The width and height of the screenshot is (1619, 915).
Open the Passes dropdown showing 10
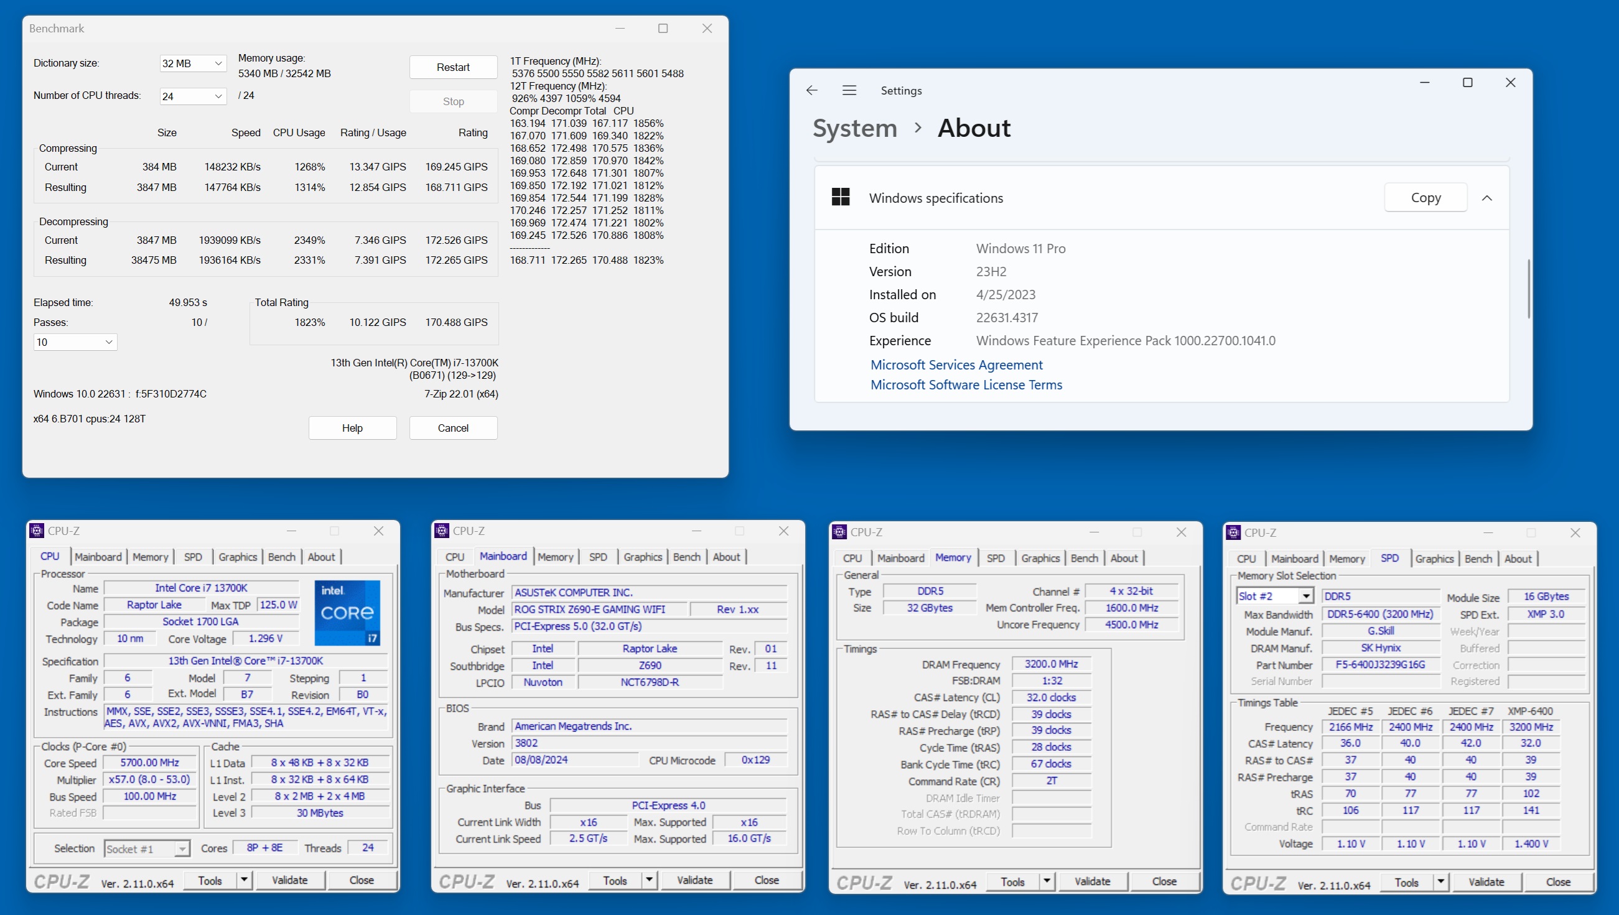pyautogui.click(x=75, y=342)
